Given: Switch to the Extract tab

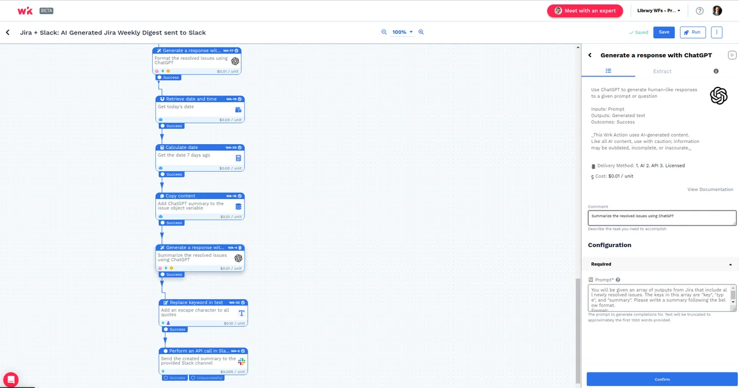Looking at the screenshot, I should [x=662, y=71].
